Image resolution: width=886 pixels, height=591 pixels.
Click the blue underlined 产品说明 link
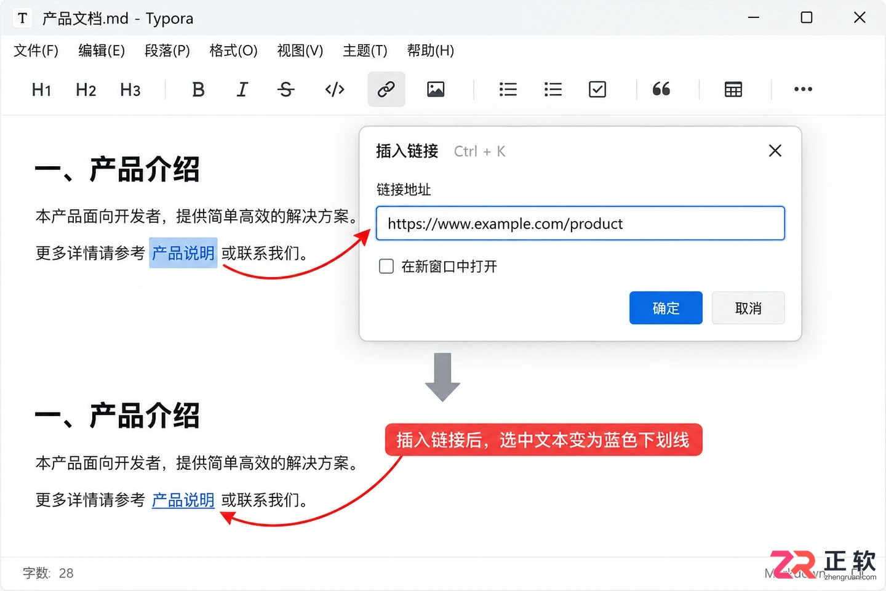tap(183, 500)
